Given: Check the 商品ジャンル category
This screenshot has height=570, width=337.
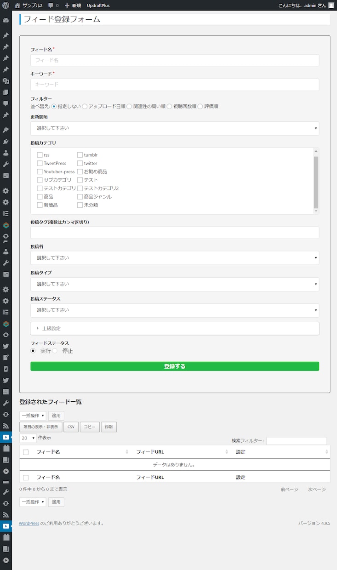Looking at the screenshot, I should click(80, 197).
